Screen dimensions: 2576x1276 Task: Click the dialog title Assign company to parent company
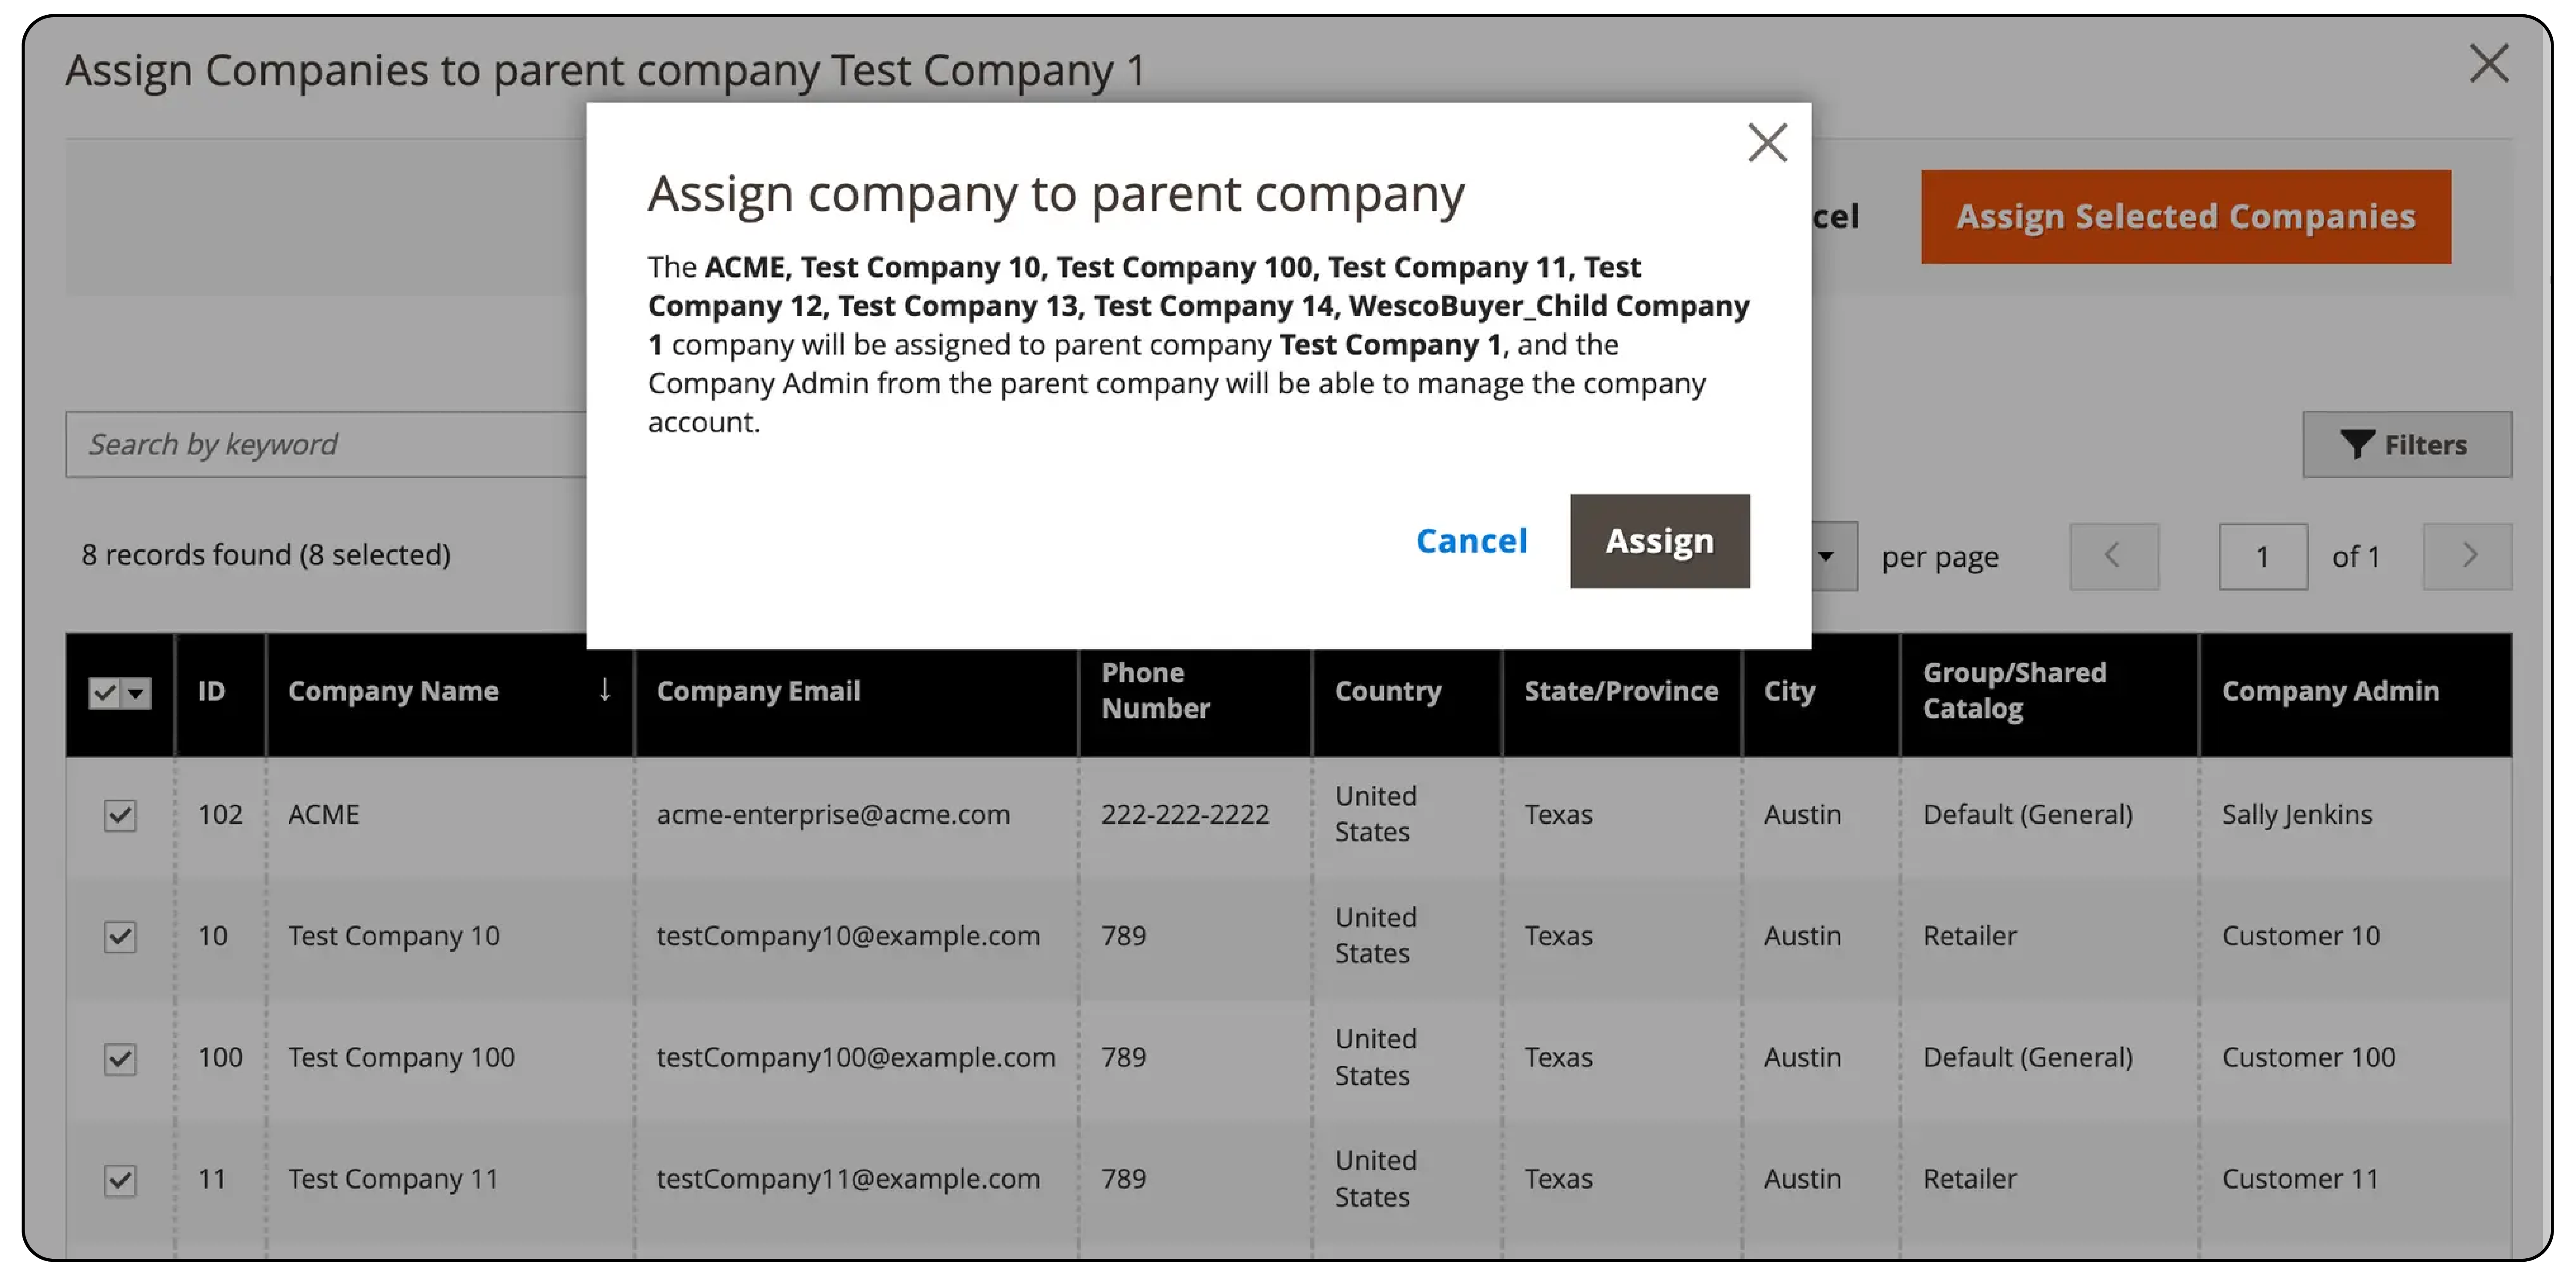pyautogui.click(x=1056, y=194)
